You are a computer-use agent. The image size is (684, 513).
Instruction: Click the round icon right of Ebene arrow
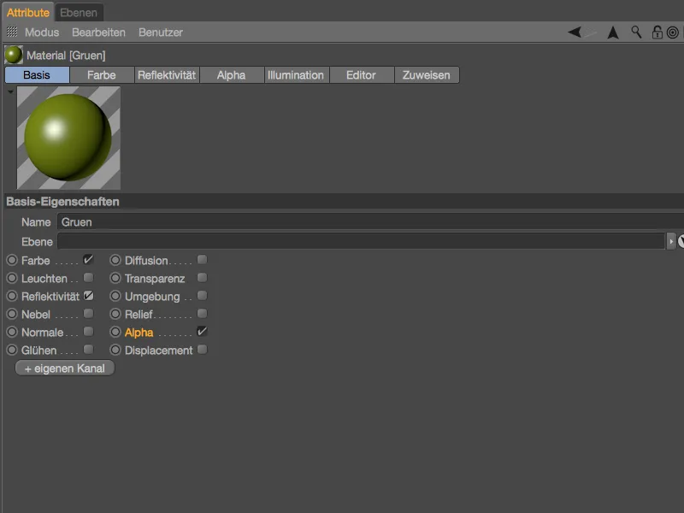(681, 241)
